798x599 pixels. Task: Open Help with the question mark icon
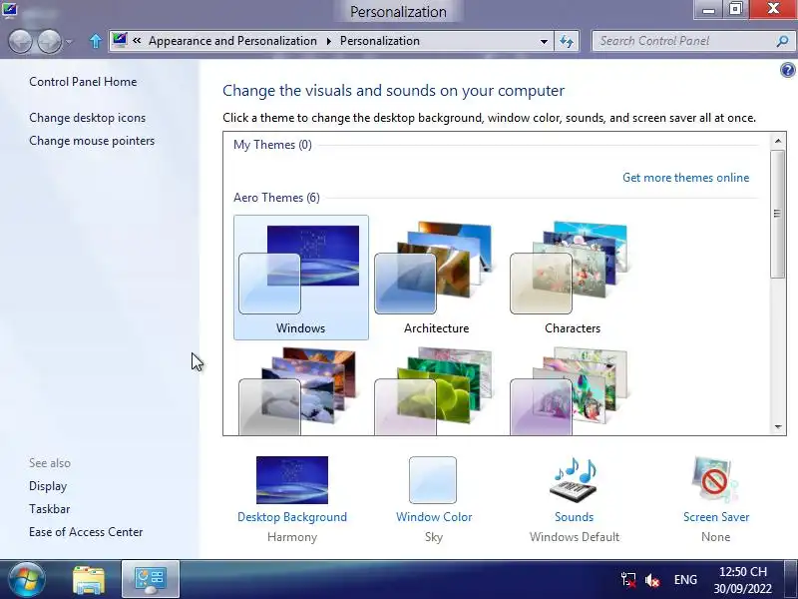[787, 70]
